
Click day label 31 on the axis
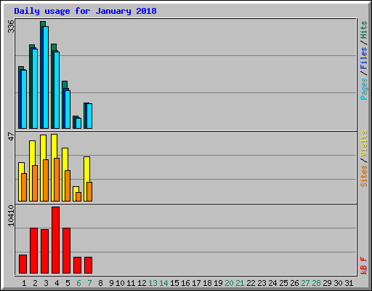pyautogui.click(x=349, y=283)
